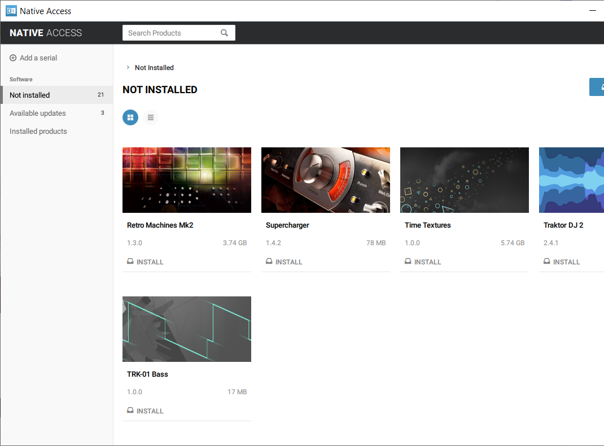Click the Not Installed breadcrumb text
Screen dimensions: 604x446
(x=154, y=67)
